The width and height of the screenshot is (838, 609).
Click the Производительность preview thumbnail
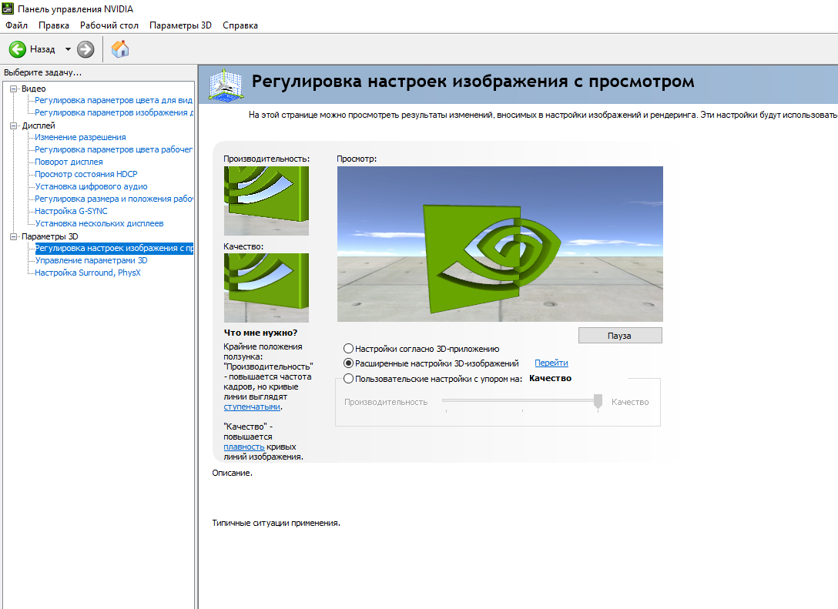coord(266,200)
